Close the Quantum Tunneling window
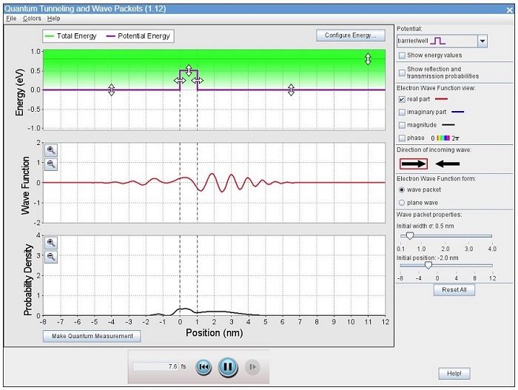The width and height of the screenshot is (518, 390). coord(509,10)
